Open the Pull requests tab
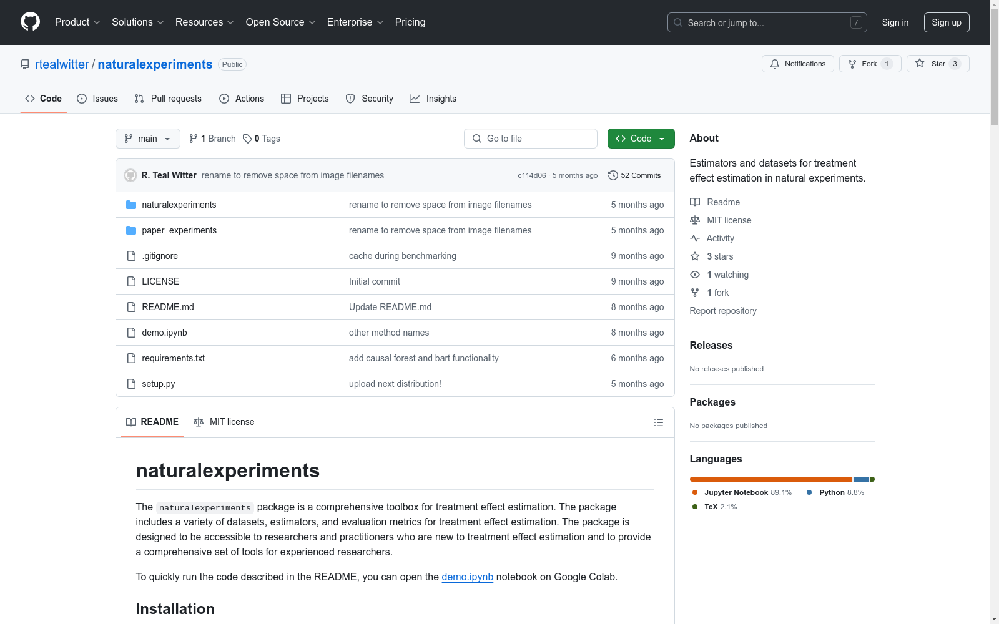Viewport: 999px width, 624px height. [168, 99]
